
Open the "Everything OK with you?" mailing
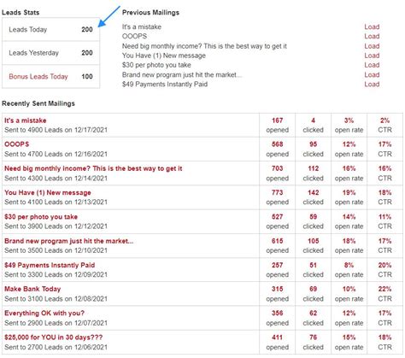[44, 314]
